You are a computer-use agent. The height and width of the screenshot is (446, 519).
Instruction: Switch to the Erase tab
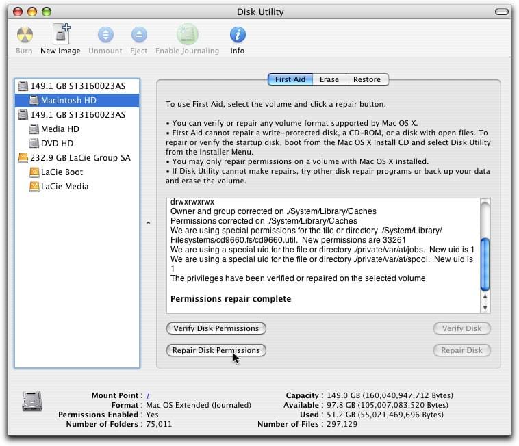[329, 79]
